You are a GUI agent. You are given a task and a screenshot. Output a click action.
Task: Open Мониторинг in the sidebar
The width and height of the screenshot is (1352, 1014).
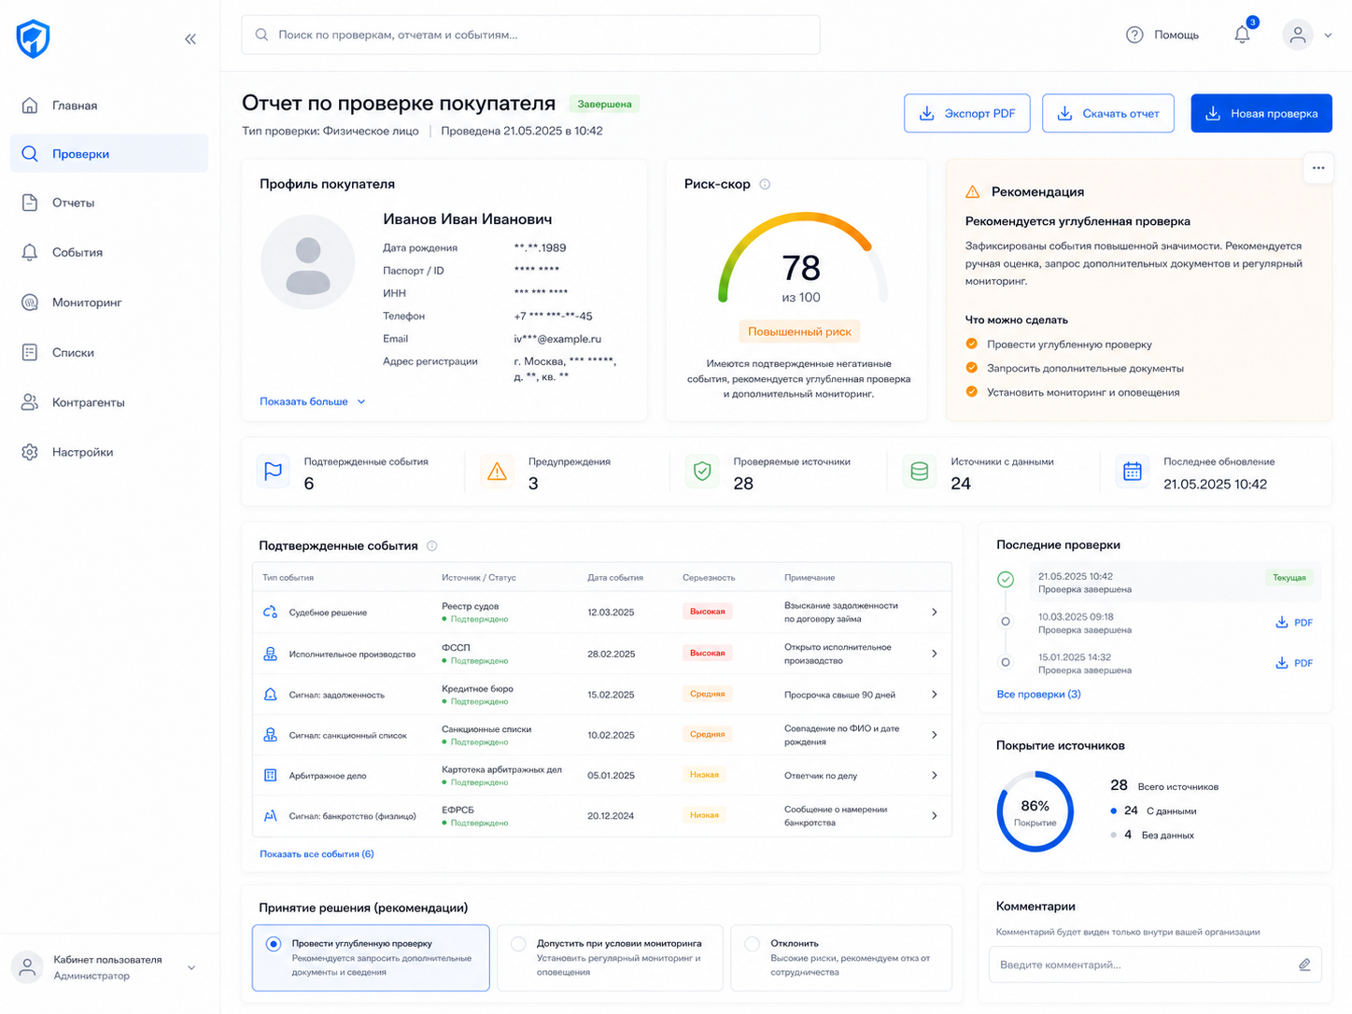[x=109, y=303]
